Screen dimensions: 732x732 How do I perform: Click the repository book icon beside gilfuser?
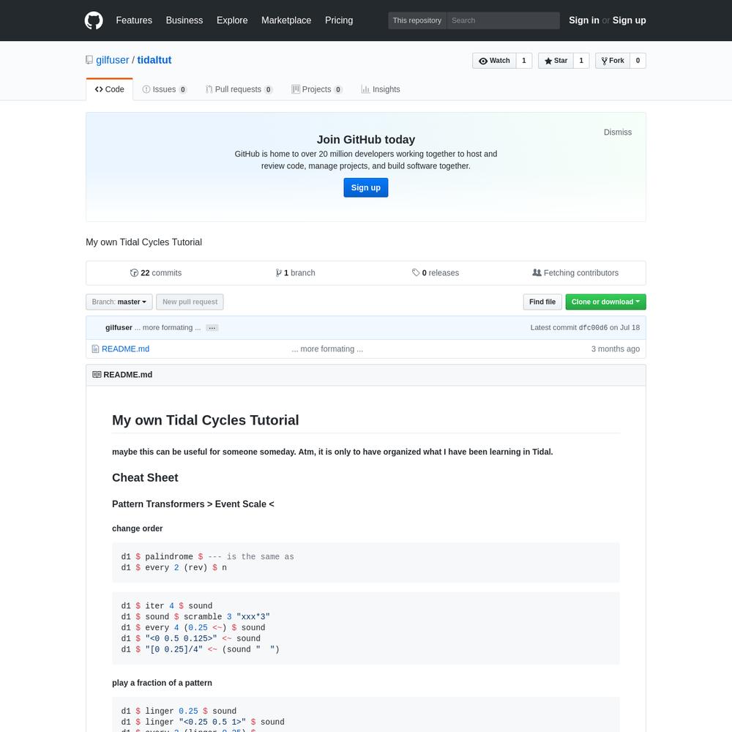pos(89,60)
